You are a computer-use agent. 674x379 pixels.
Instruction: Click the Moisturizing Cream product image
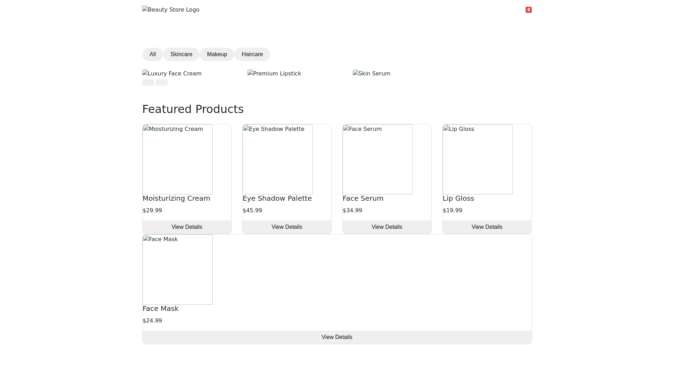coord(178,159)
